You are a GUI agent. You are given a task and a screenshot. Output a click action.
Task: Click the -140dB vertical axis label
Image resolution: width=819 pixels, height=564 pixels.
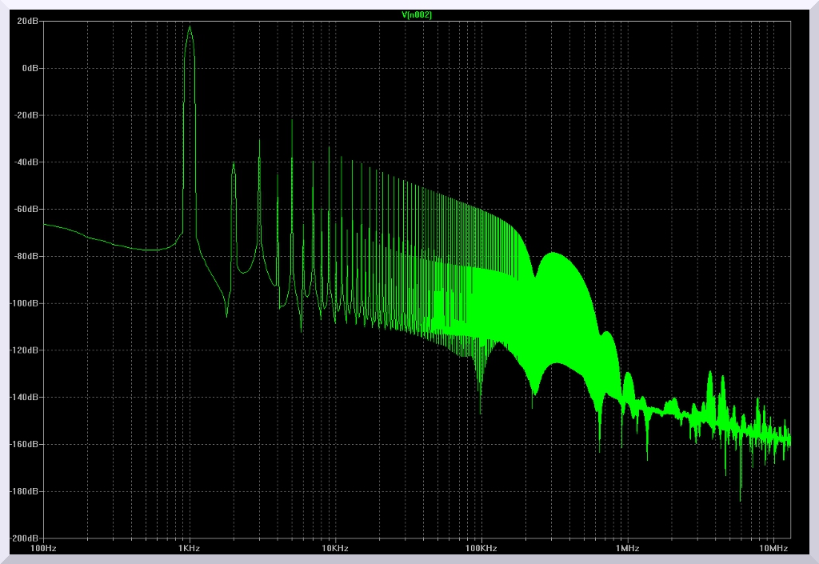pos(26,398)
